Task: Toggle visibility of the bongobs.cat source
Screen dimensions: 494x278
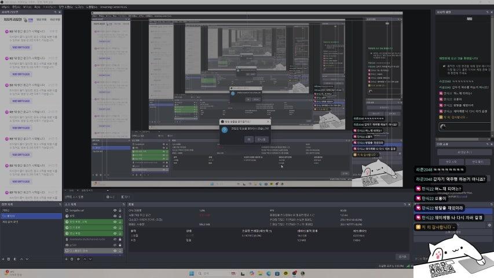Action: click(x=115, y=210)
